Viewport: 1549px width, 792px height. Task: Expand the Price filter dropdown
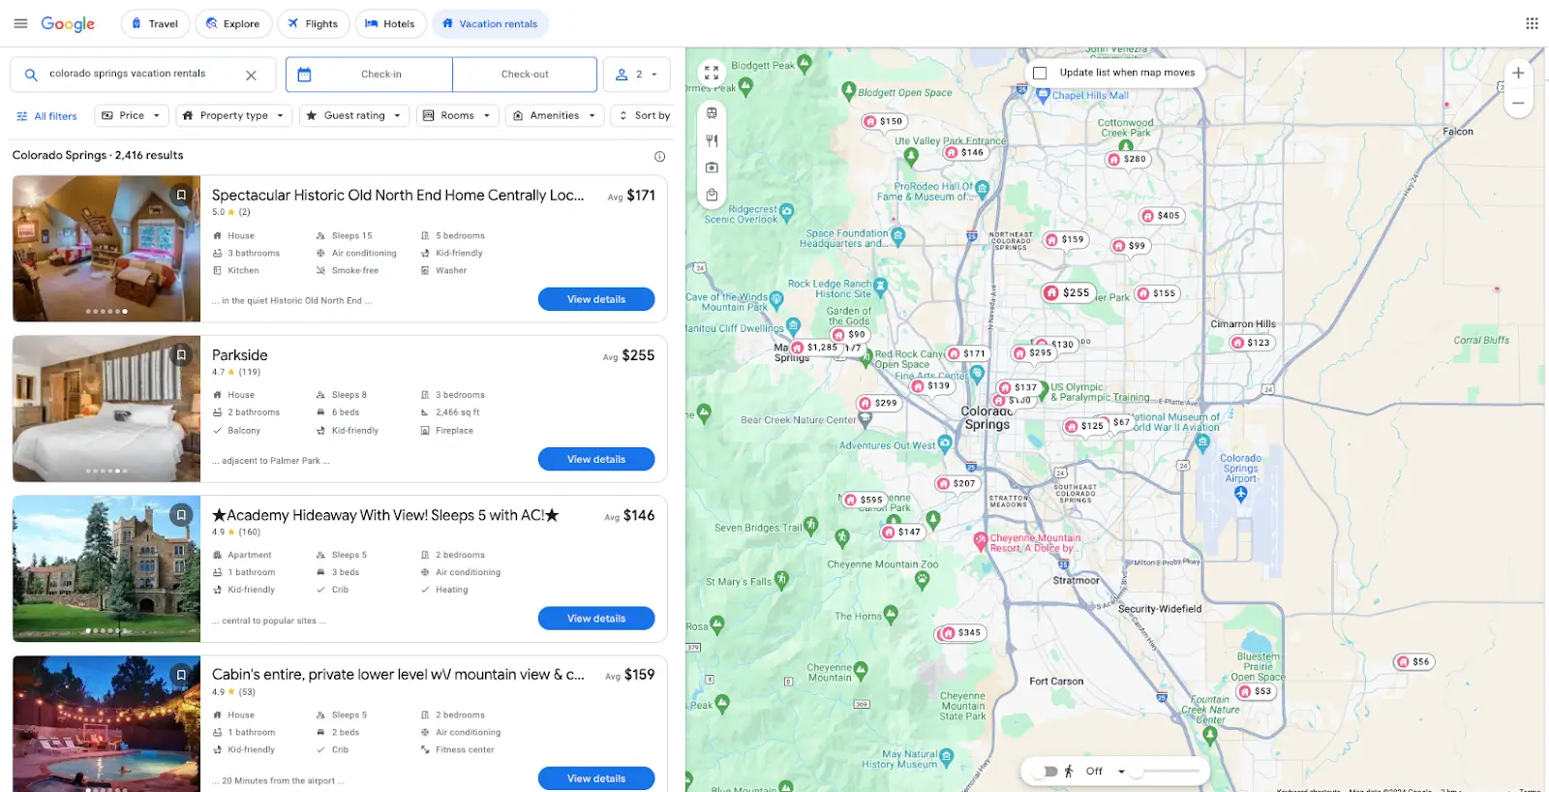tap(131, 115)
